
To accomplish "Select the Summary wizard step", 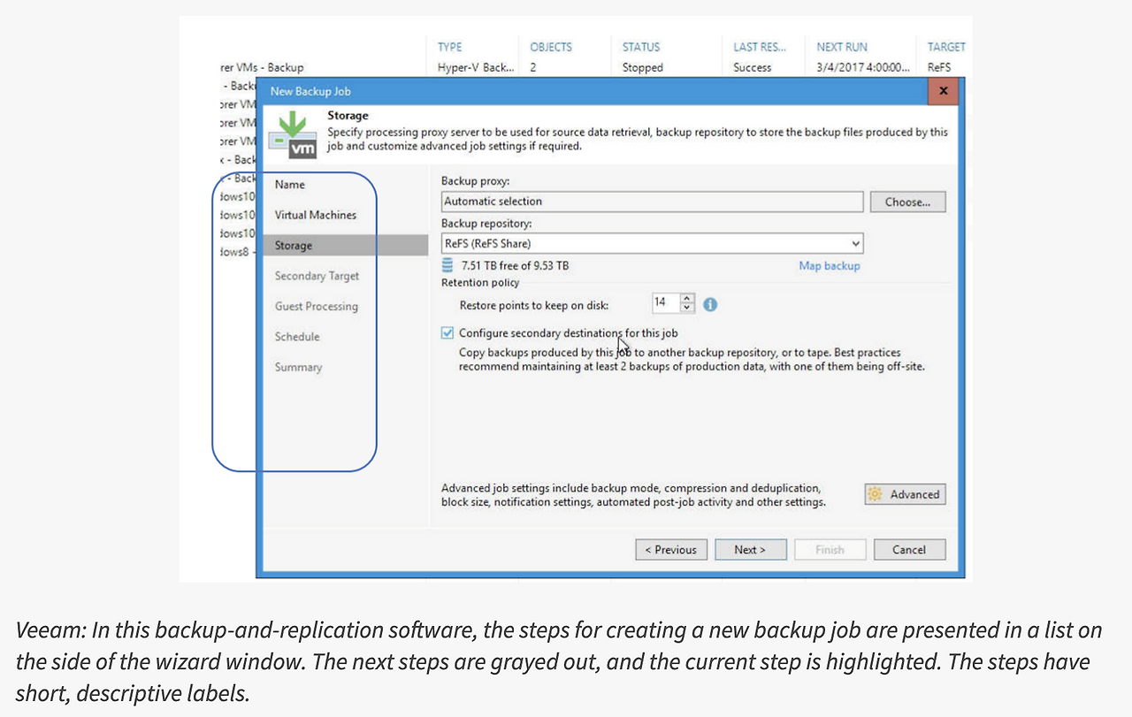I will (x=298, y=367).
